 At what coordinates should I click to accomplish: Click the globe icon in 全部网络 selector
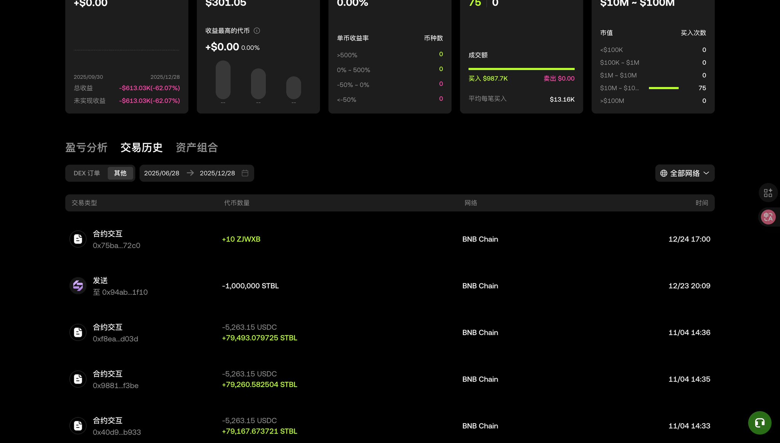pyautogui.click(x=663, y=173)
